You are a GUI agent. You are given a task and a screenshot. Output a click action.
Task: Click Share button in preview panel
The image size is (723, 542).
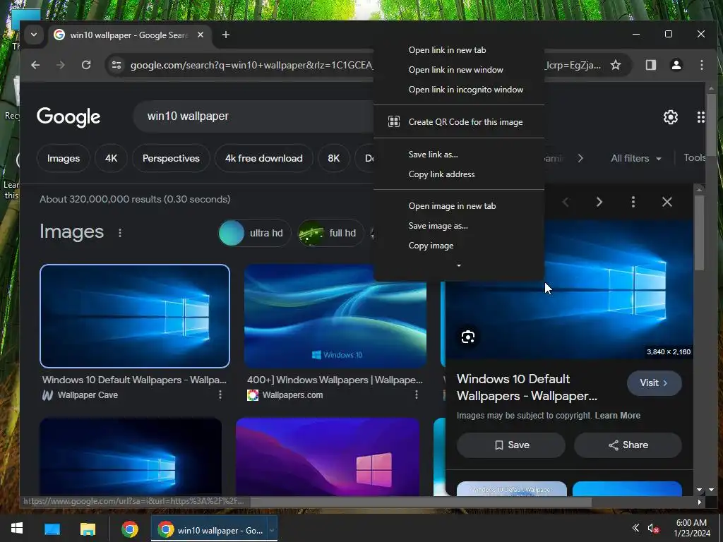click(628, 445)
